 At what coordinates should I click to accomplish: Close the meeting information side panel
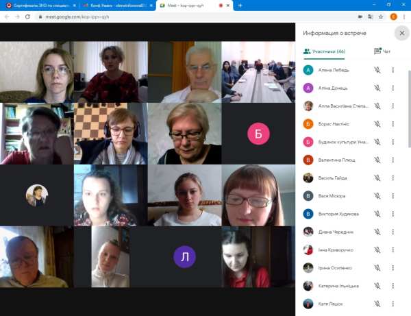[x=401, y=33]
